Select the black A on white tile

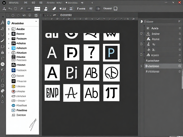[x=52, y=72]
